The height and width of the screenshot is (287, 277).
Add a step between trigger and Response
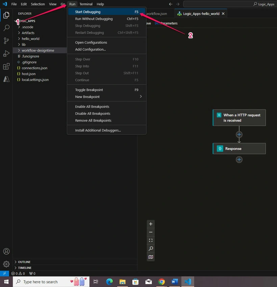pyautogui.click(x=239, y=134)
